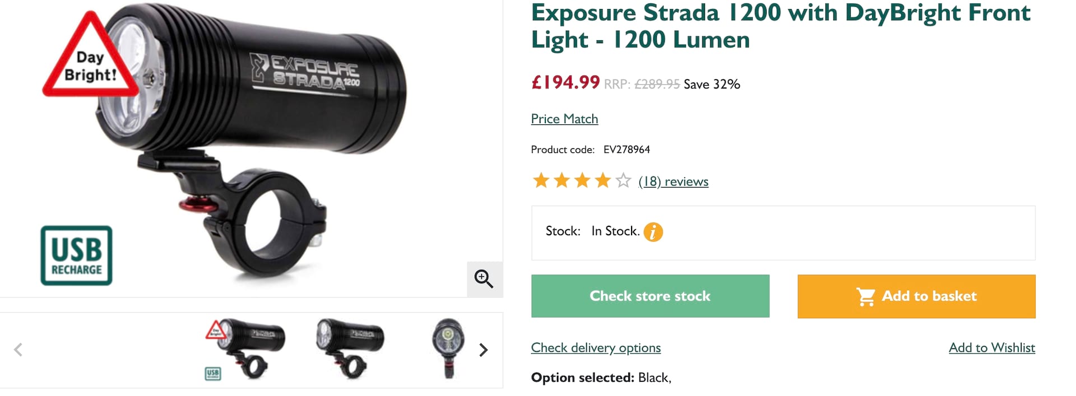This screenshot has width=1076, height=396.
Task: Click the first gold rating star
Action: [x=541, y=181]
